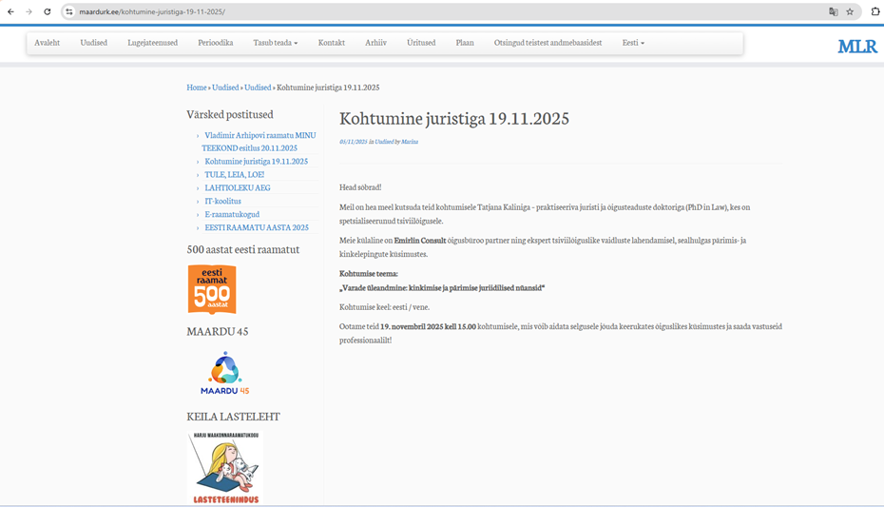Click the Home breadcrumb link
Screen dimensions: 884x507
point(197,88)
